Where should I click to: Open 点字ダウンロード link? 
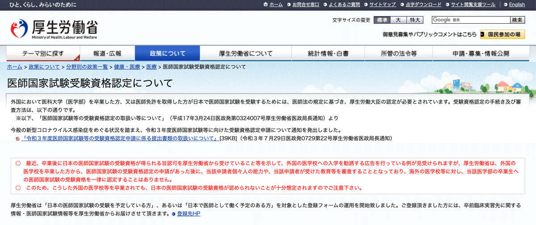[423, 4]
